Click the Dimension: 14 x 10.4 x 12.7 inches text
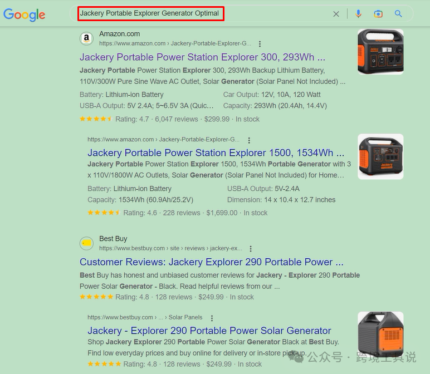Screen dimensions: 430x374 pyautogui.click(x=281, y=200)
